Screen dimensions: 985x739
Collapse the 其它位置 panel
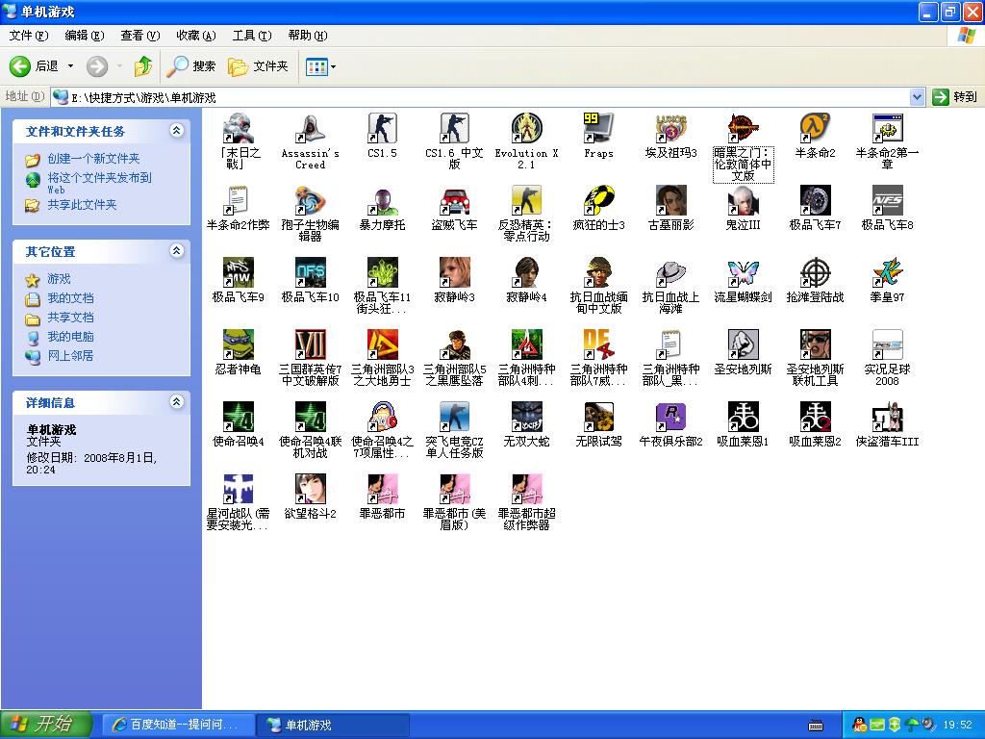177,251
